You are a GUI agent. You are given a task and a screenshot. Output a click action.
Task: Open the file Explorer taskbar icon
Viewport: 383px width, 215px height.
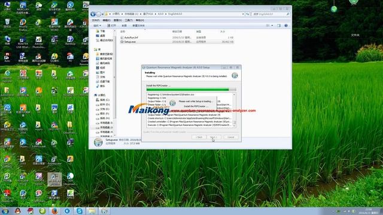click(92, 211)
